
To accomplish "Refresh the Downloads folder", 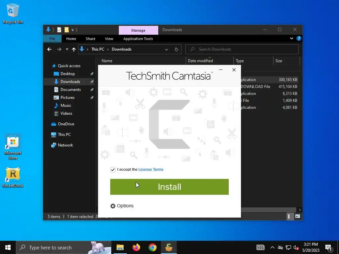I will [176, 50].
